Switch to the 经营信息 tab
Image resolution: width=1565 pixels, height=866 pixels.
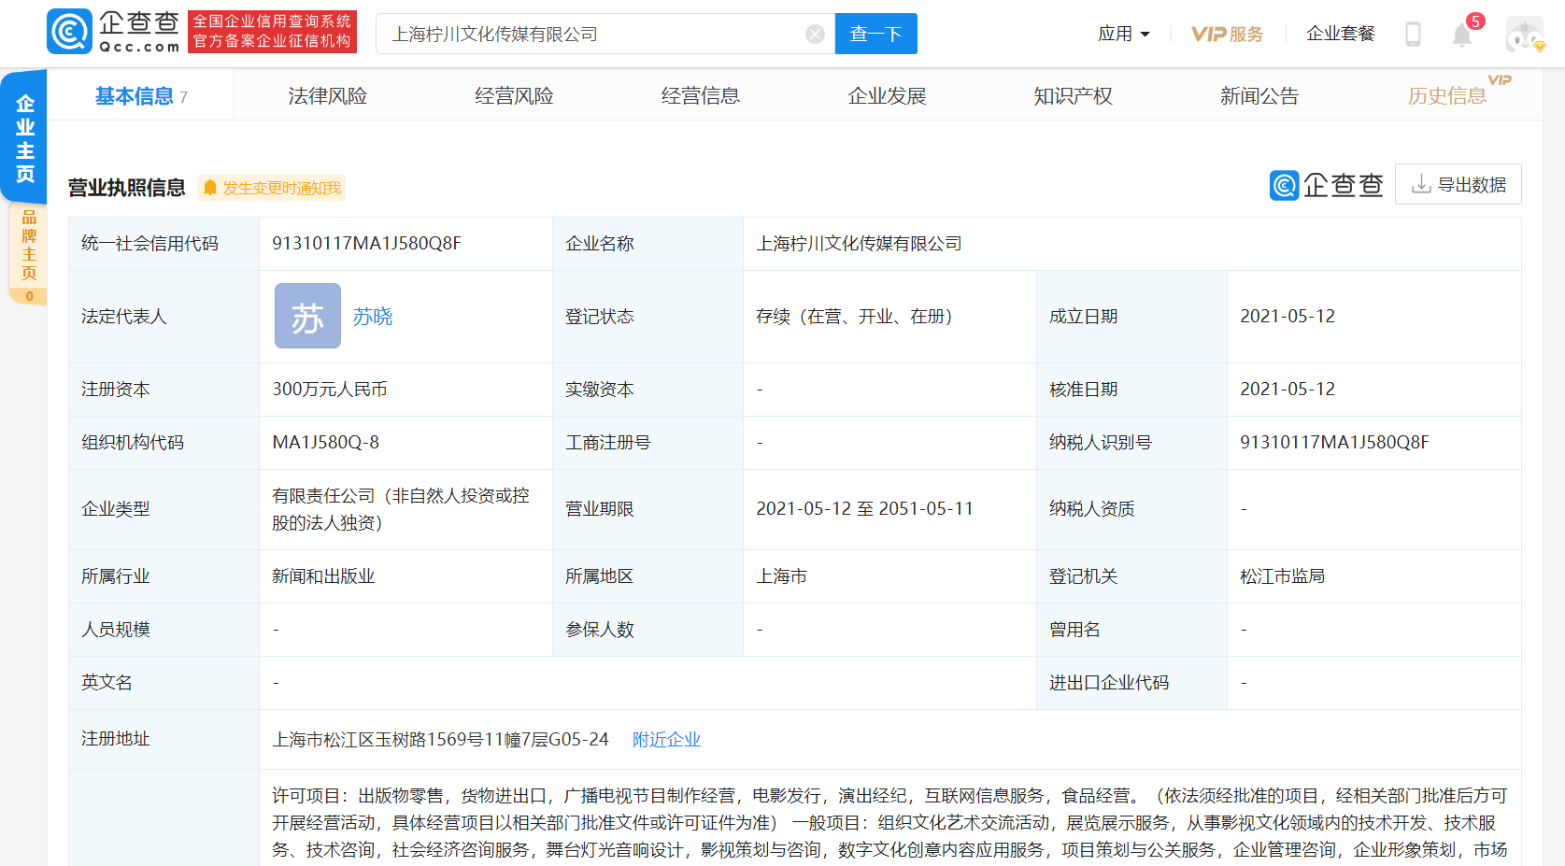(700, 96)
